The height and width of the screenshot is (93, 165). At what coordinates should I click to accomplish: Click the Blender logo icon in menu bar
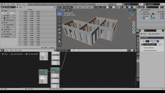tap(2, 4)
